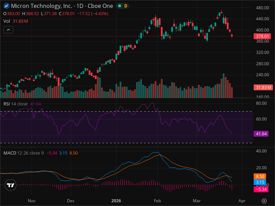
Task: Collapse the indicator legend chevron
Action: click(8, 30)
